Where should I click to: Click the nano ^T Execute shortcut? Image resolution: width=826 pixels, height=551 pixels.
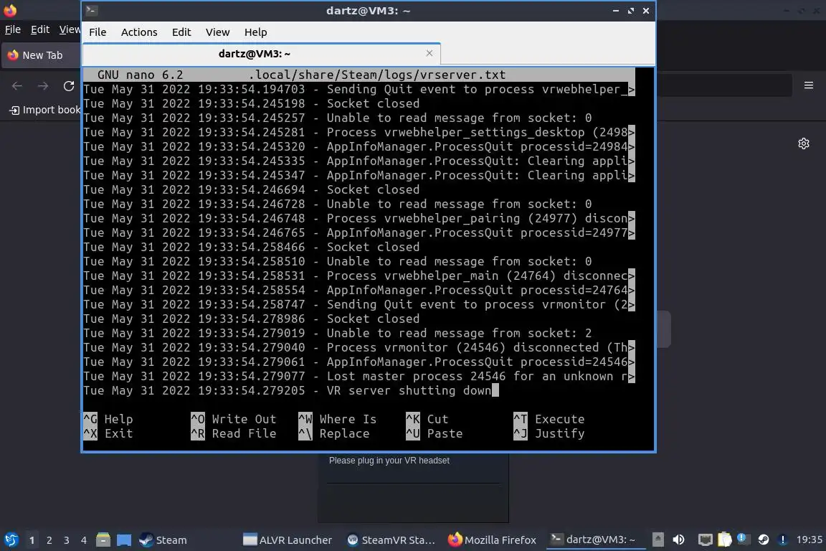(x=549, y=419)
